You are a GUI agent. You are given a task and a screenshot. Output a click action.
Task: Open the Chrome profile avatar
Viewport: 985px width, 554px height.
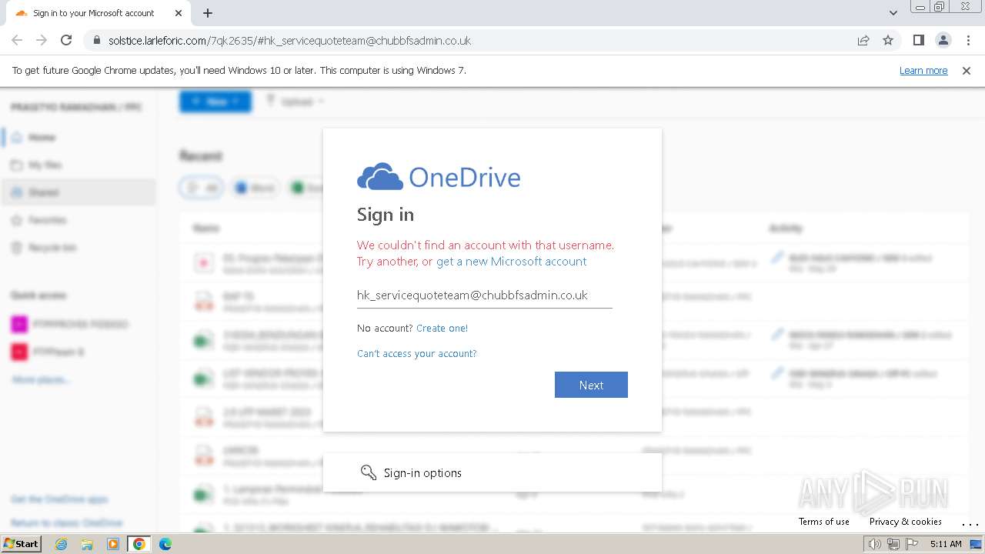[943, 41]
